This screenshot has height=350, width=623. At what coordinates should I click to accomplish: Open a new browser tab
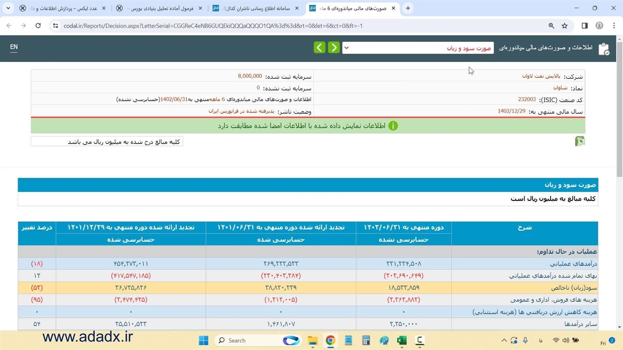pyautogui.click(x=408, y=8)
